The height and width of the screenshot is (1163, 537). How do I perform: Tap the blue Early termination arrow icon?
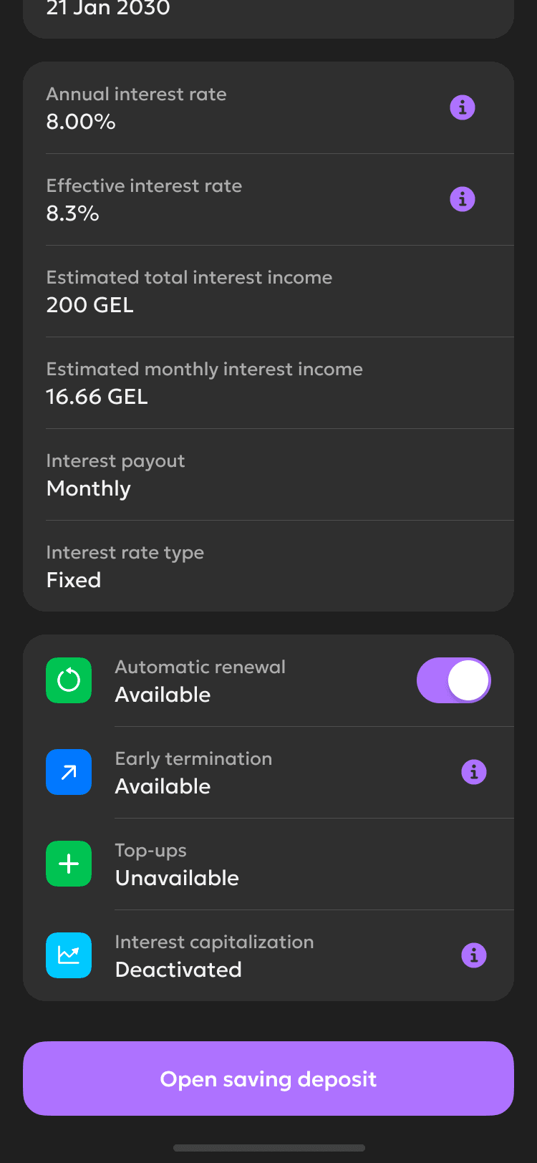(x=69, y=772)
